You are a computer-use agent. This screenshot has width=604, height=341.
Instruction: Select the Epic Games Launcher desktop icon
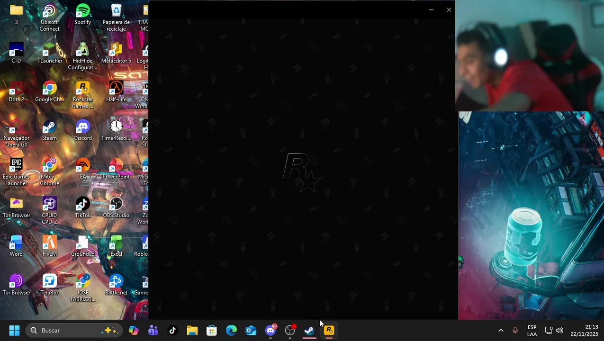click(16, 172)
